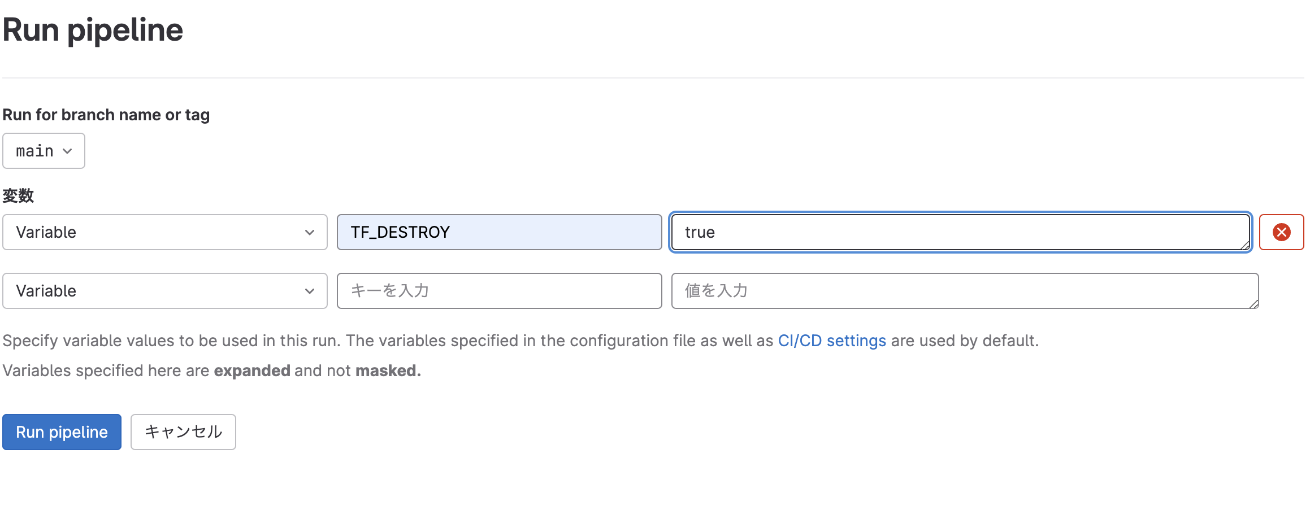Expand Variable type dropdown in empty row
Image resolution: width=1310 pixels, height=532 pixels.
(165, 291)
